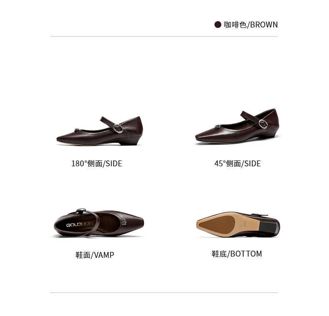Open the vamp top-view shoe image

pyautogui.click(x=99, y=222)
